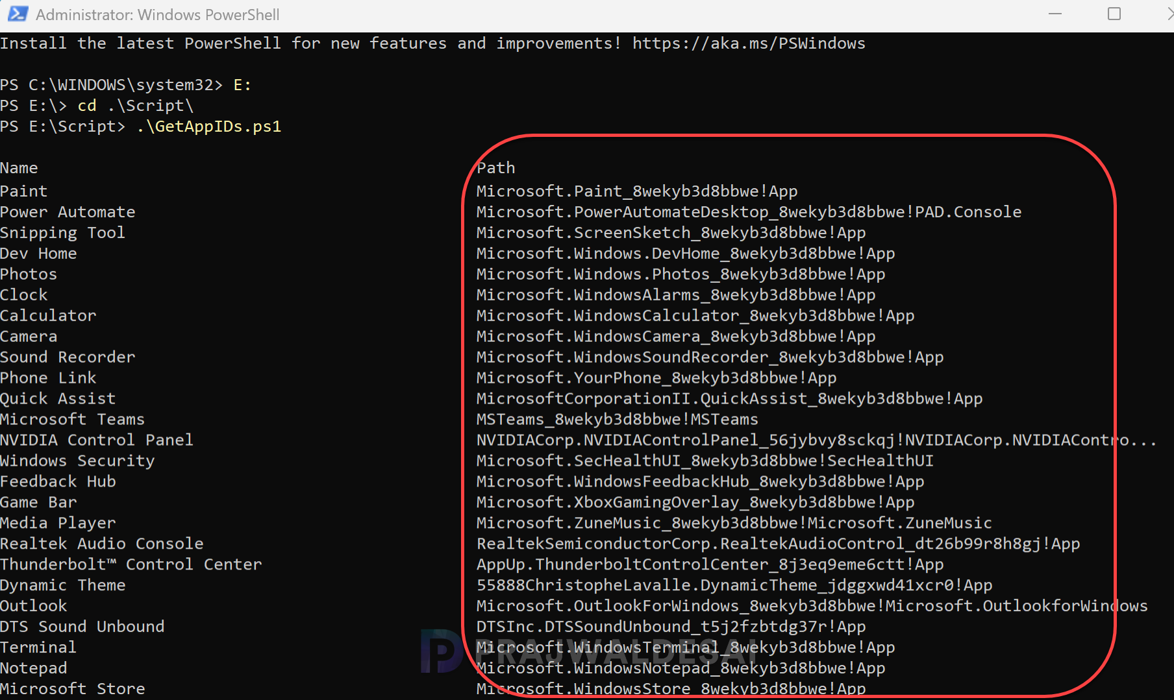
Task: Open the https://aka.ms/PSWindows link
Action: tap(749, 43)
